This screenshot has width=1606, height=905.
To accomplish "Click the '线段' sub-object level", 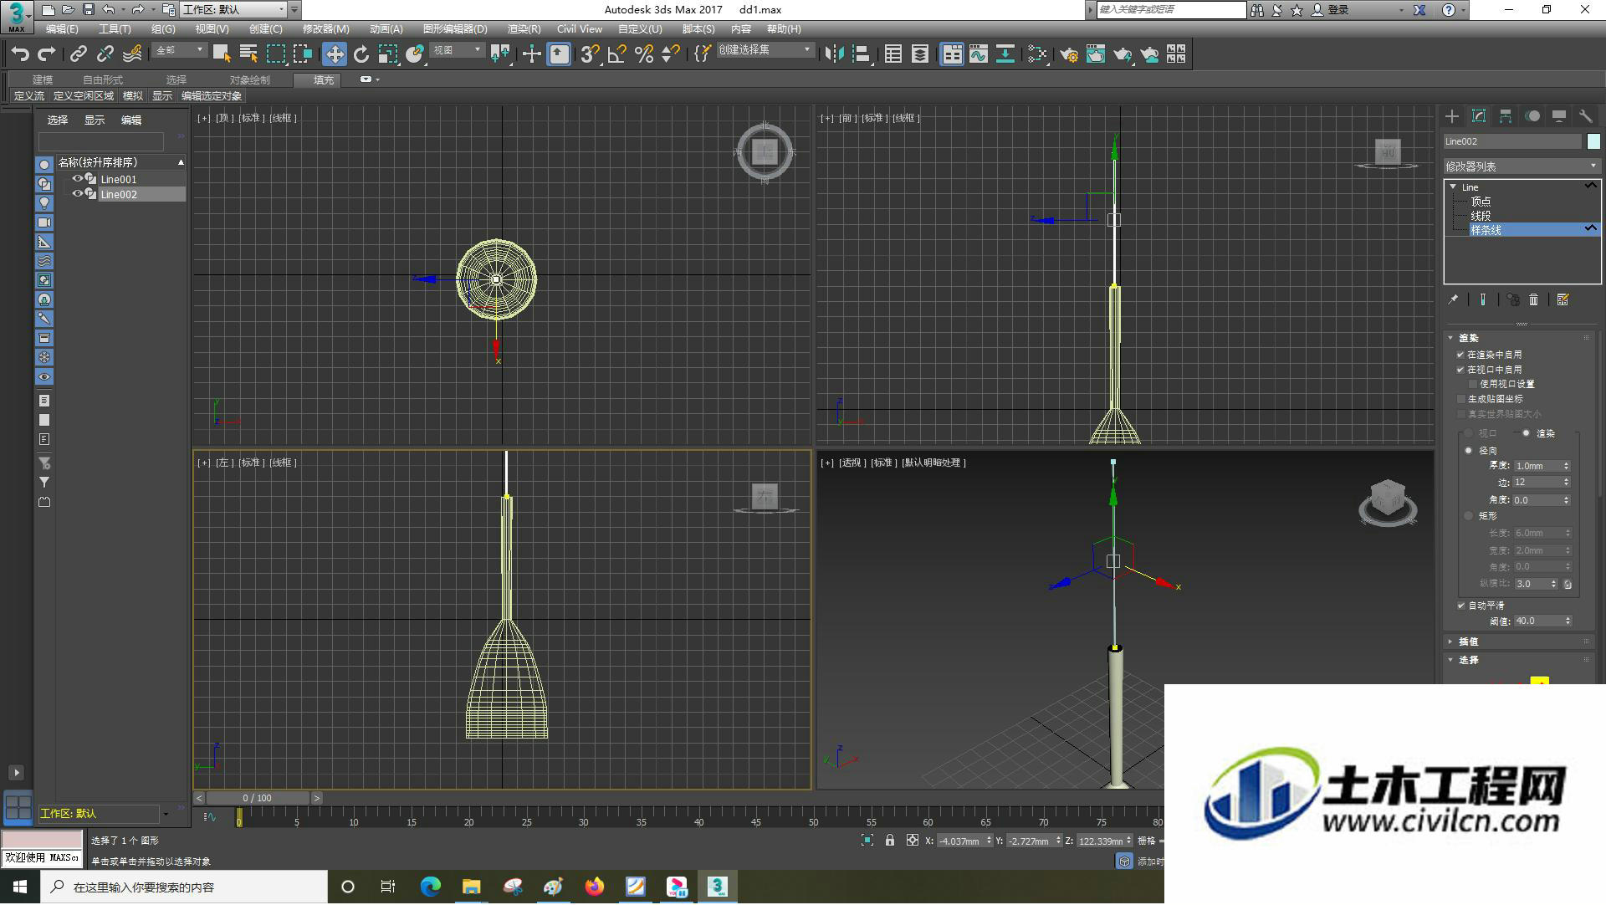I will (x=1481, y=216).
